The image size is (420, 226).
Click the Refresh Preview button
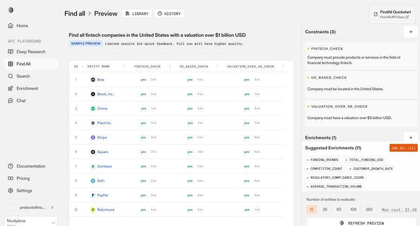(361, 223)
